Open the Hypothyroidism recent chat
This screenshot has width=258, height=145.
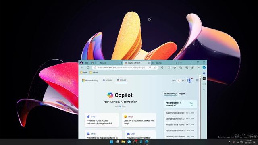[180, 113]
